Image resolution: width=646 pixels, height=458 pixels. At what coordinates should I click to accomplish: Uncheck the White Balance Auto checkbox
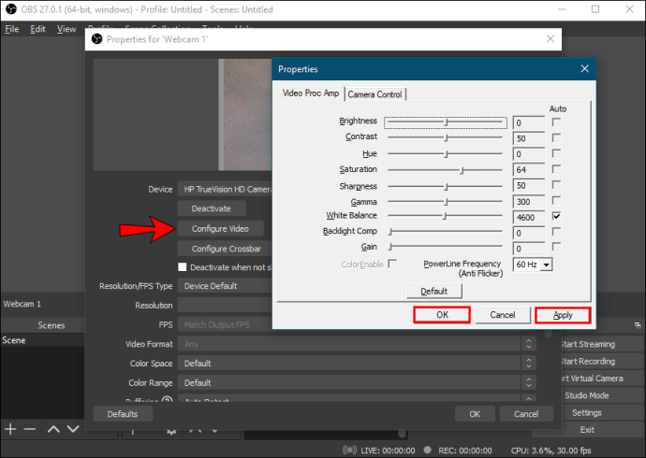pos(556,216)
